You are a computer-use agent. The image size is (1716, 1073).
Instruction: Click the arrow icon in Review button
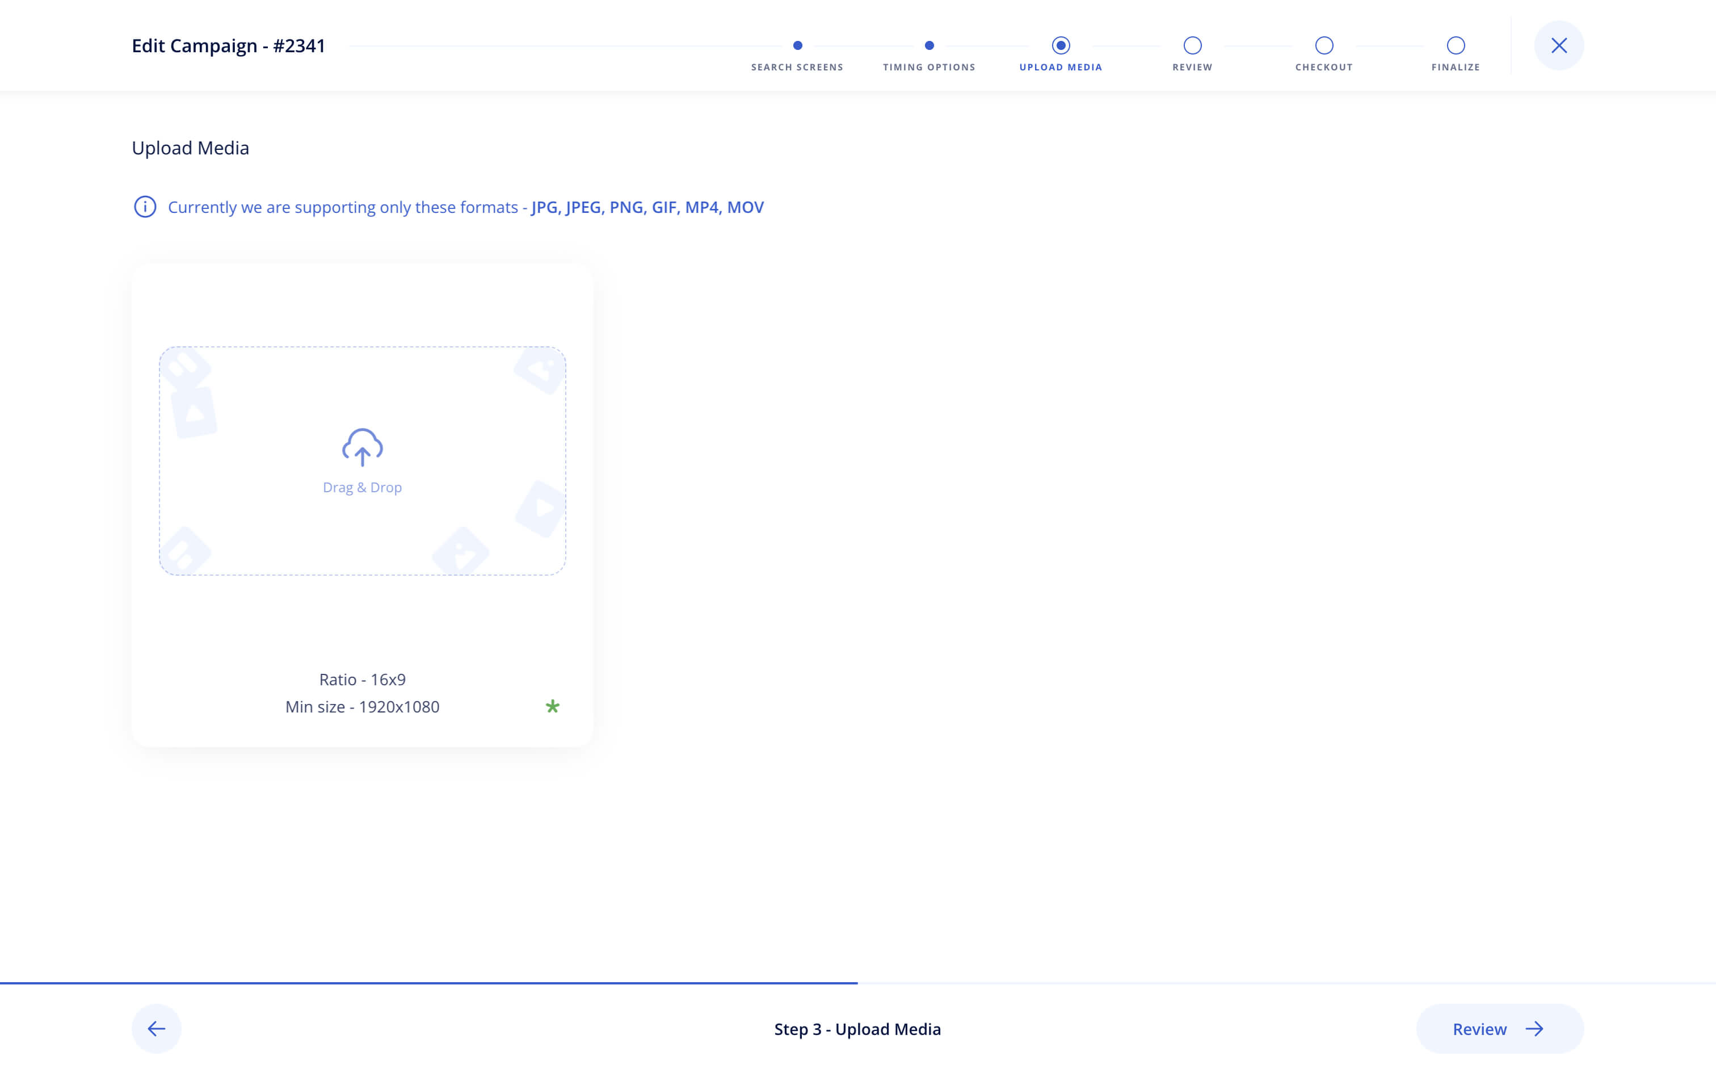click(1534, 1029)
